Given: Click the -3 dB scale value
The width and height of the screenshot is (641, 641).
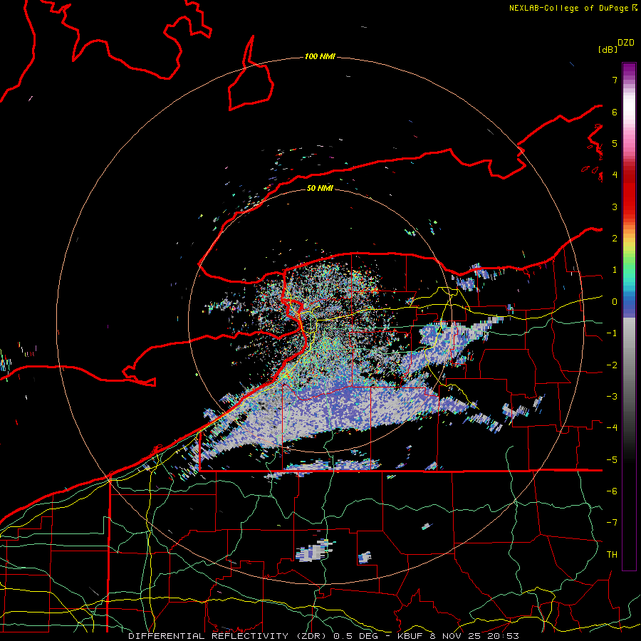Looking at the screenshot, I should (x=612, y=397).
